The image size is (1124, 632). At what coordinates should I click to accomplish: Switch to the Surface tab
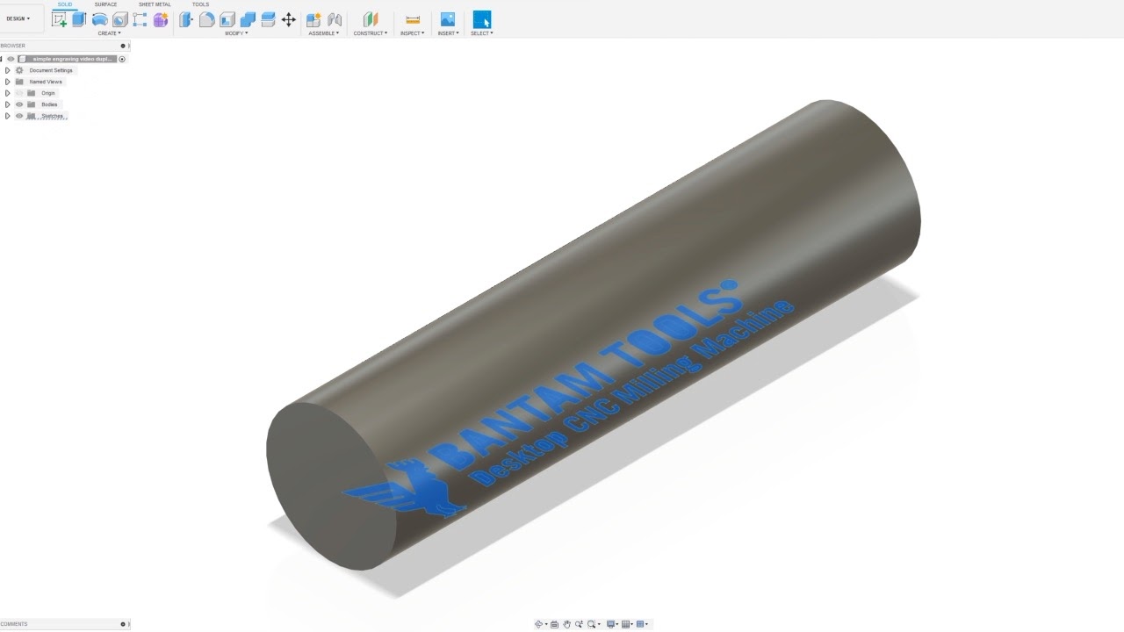point(105,4)
